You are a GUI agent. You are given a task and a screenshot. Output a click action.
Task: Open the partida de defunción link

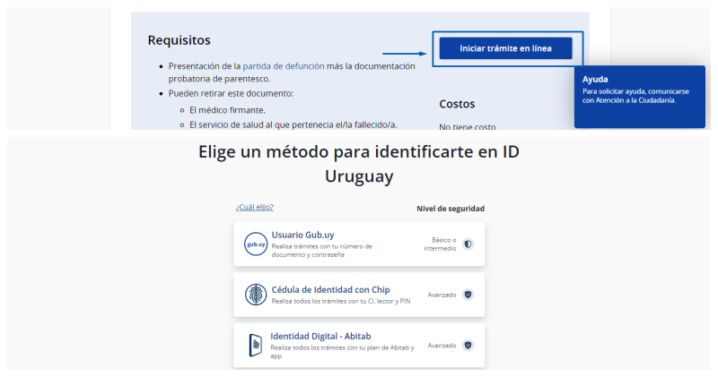[x=281, y=66]
